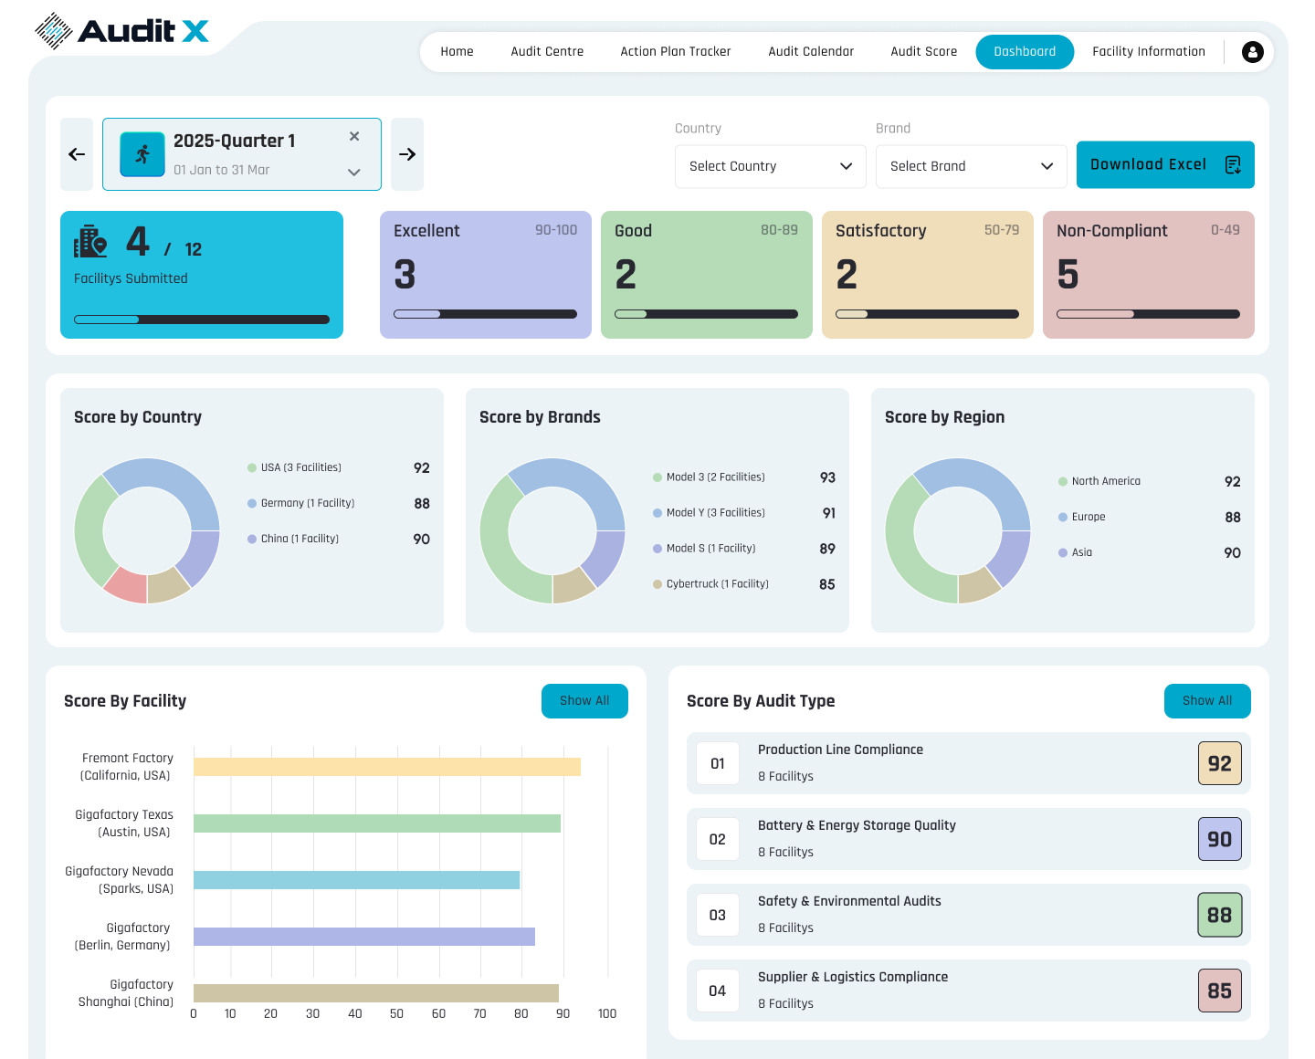Open the user profile avatar icon
The height and width of the screenshot is (1059, 1315).
point(1252,52)
